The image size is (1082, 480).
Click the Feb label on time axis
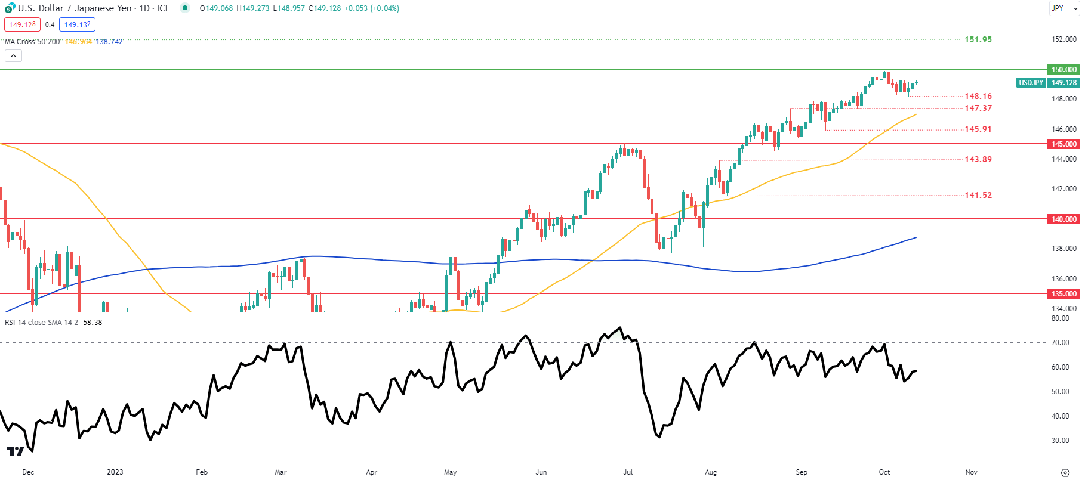[202, 472]
